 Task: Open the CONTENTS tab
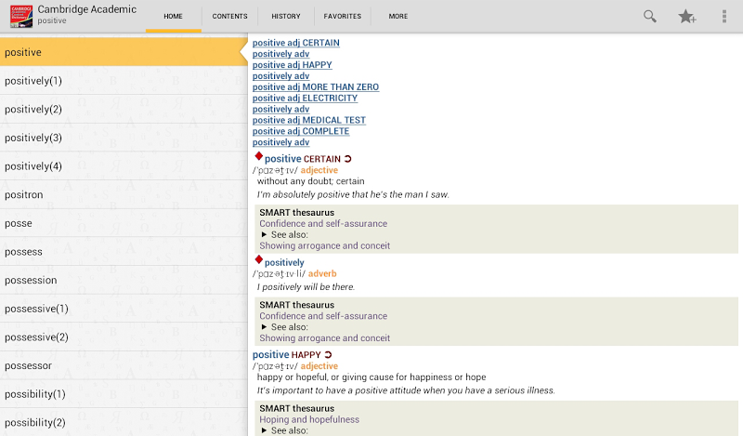[229, 17]
